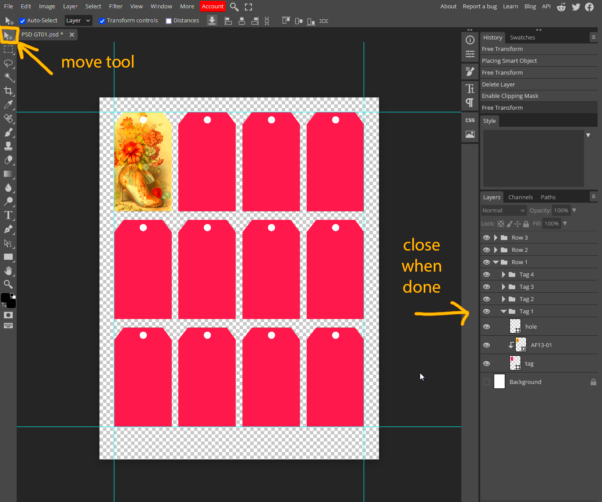Expand the Row 2 folder
Viewport: 602px width, 502px height.
496,250
